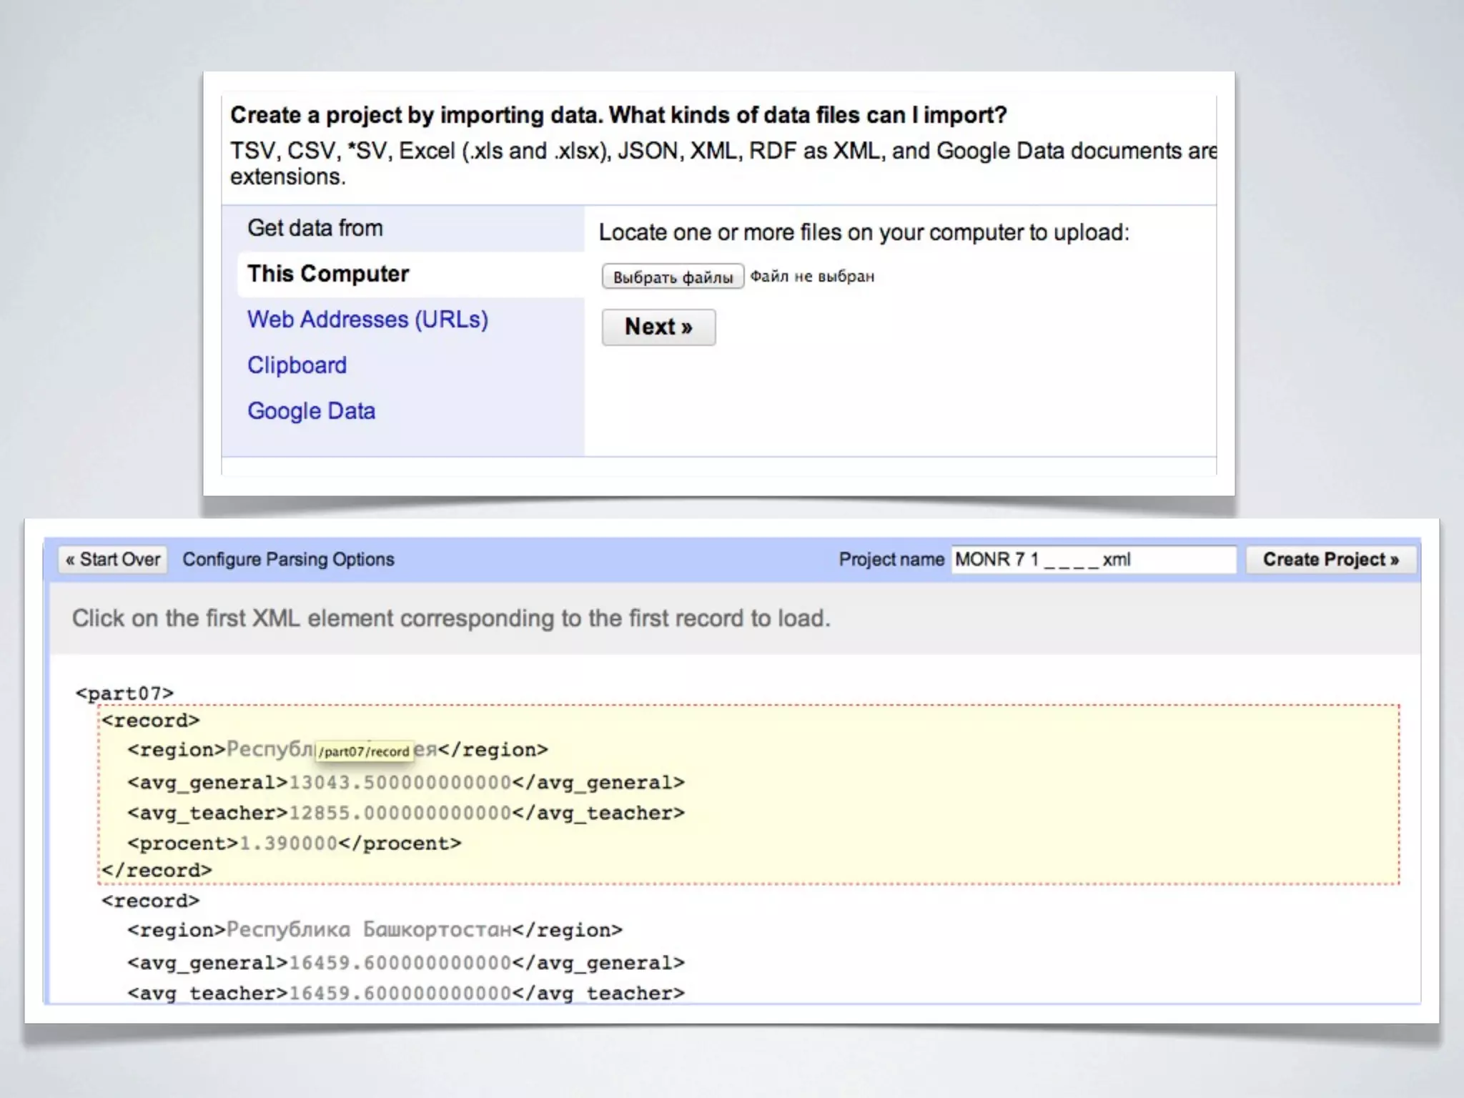Click the Next » button

(658, 327)
